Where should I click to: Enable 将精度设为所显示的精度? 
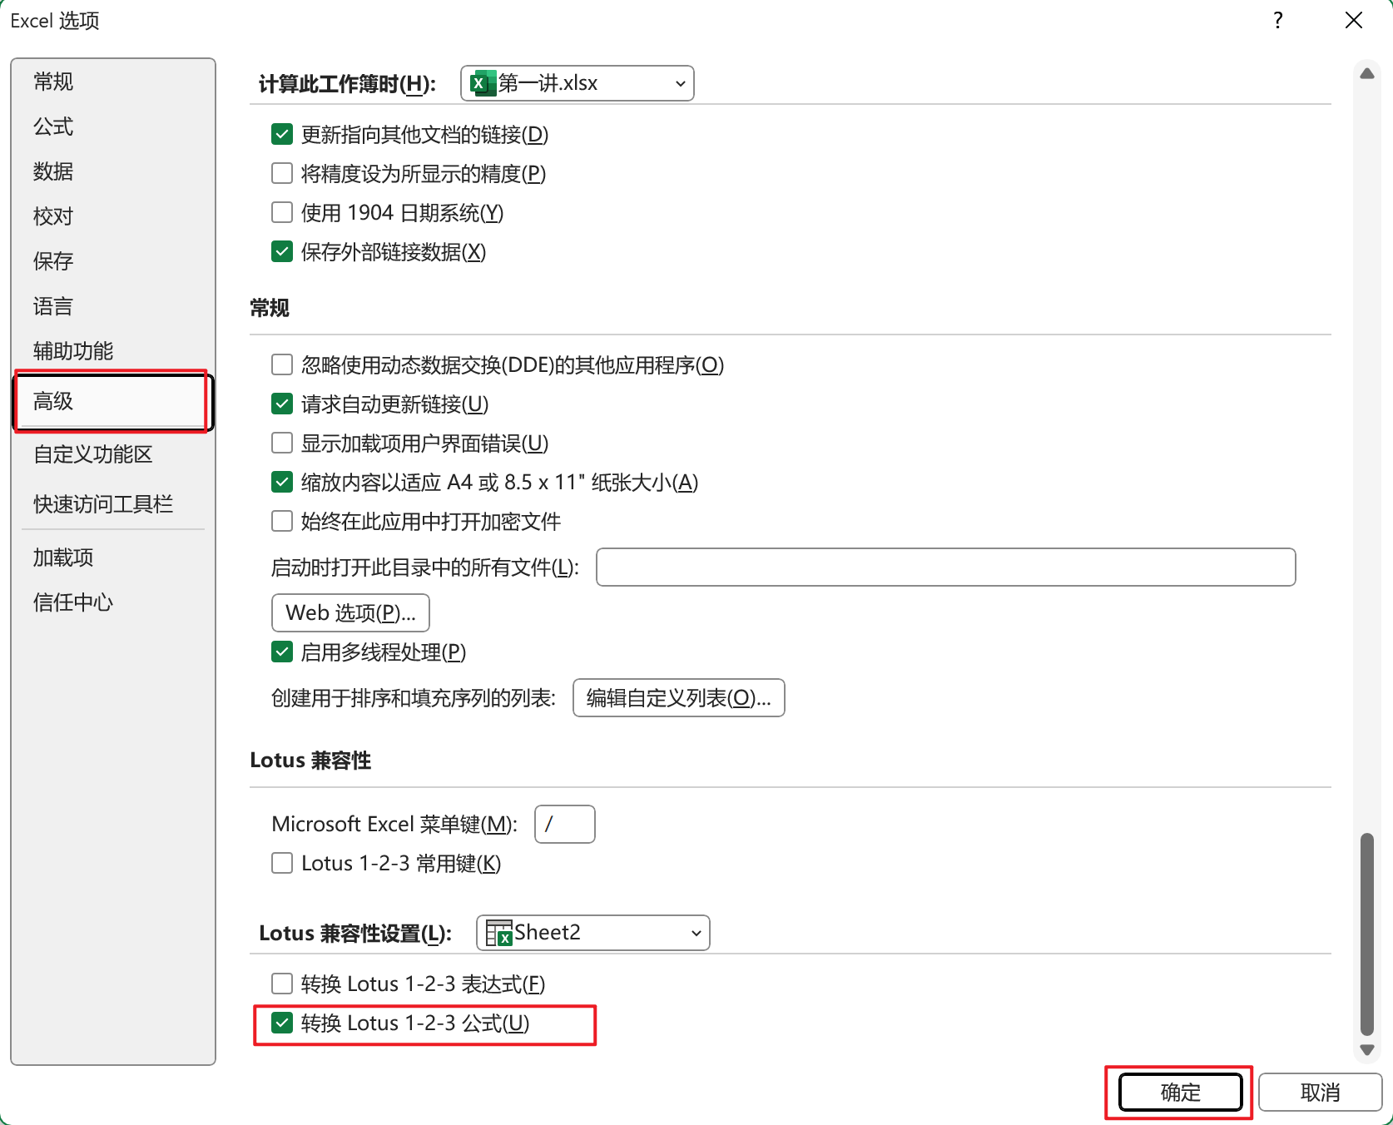[x=282, y=173]
